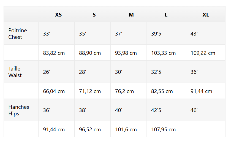Select the 66,04 cm waist value
The image size is (231, 141).
[54, 91]
